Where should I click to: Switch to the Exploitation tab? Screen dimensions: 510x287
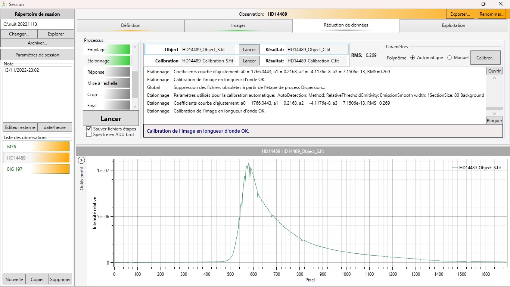tap(453, 25)
